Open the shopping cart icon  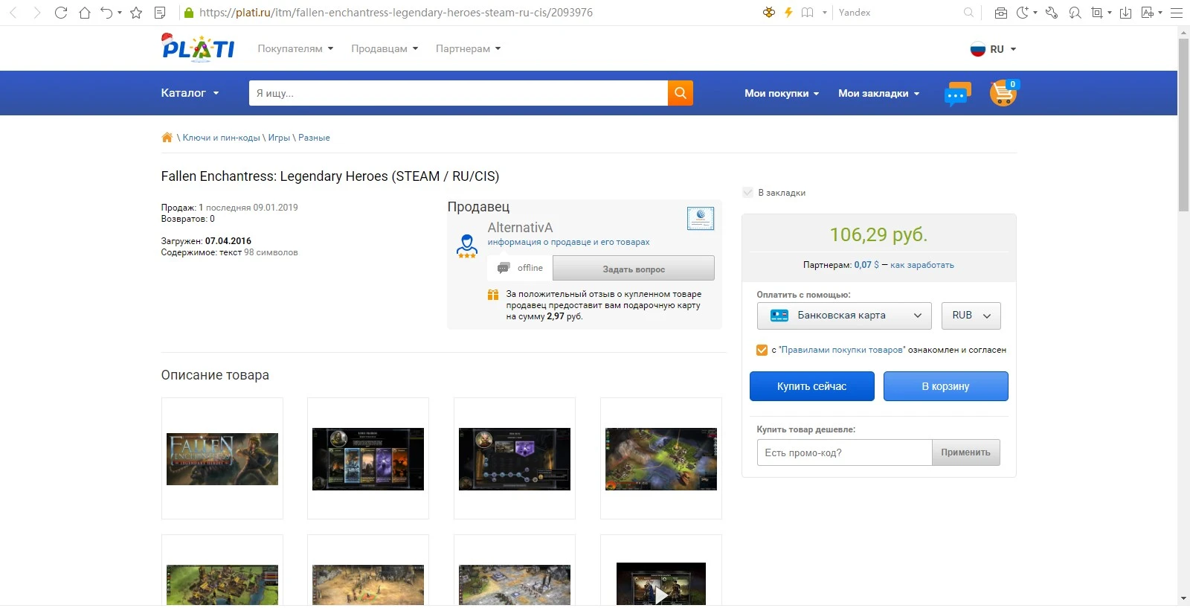click(1003, 93)
